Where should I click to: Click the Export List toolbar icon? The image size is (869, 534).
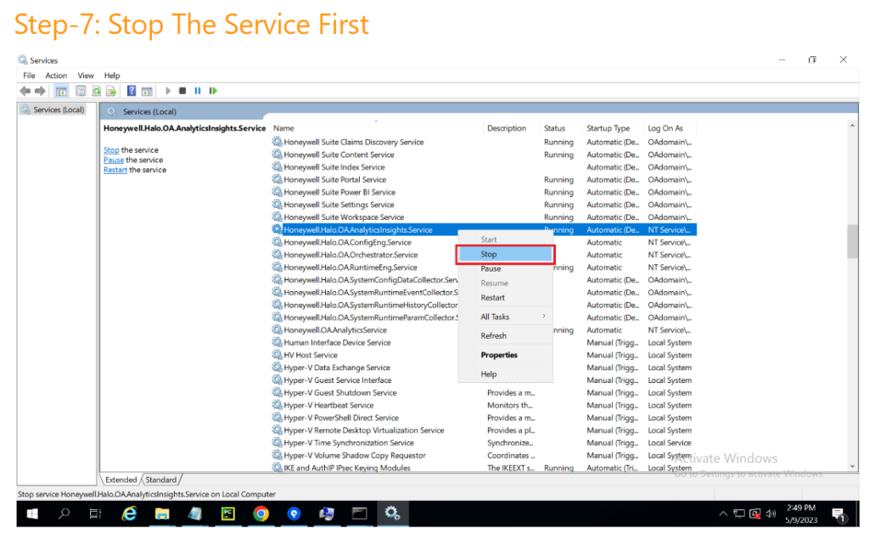click(x=111, y=91)
